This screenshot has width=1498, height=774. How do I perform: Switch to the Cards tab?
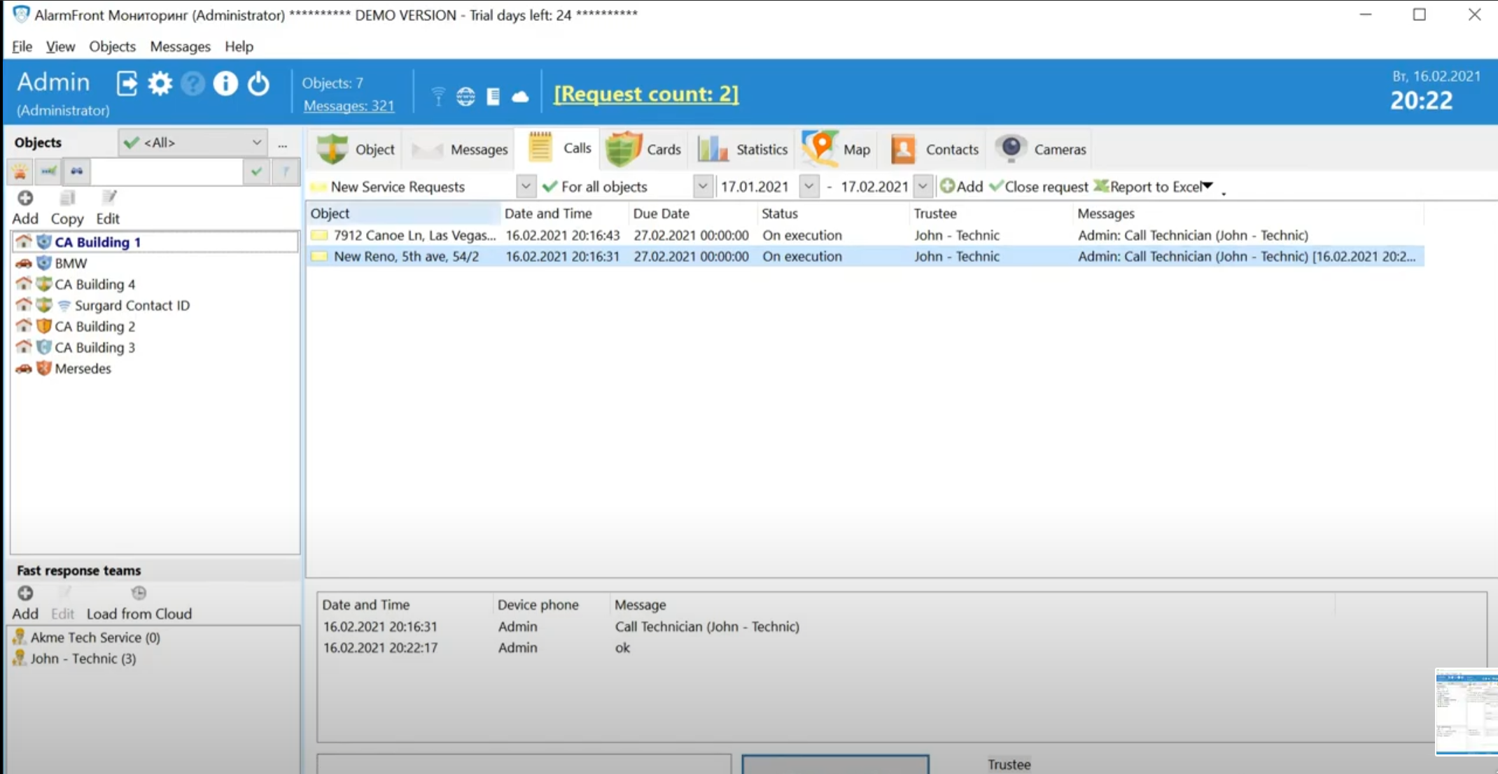tap(644, 149)
